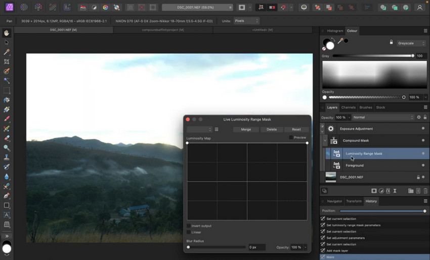Open layer Opacity percentage dropdown arrow
This screenshot has width=430, height=260.
[349, 118]
